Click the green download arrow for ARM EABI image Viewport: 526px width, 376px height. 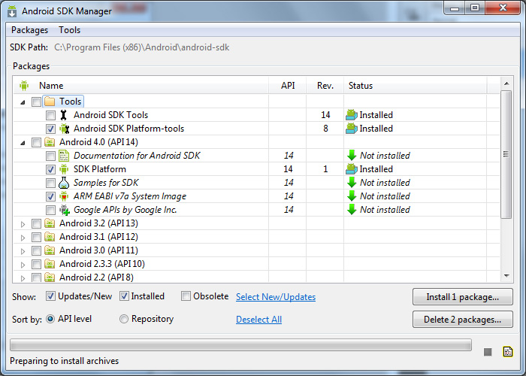point(352,196)
